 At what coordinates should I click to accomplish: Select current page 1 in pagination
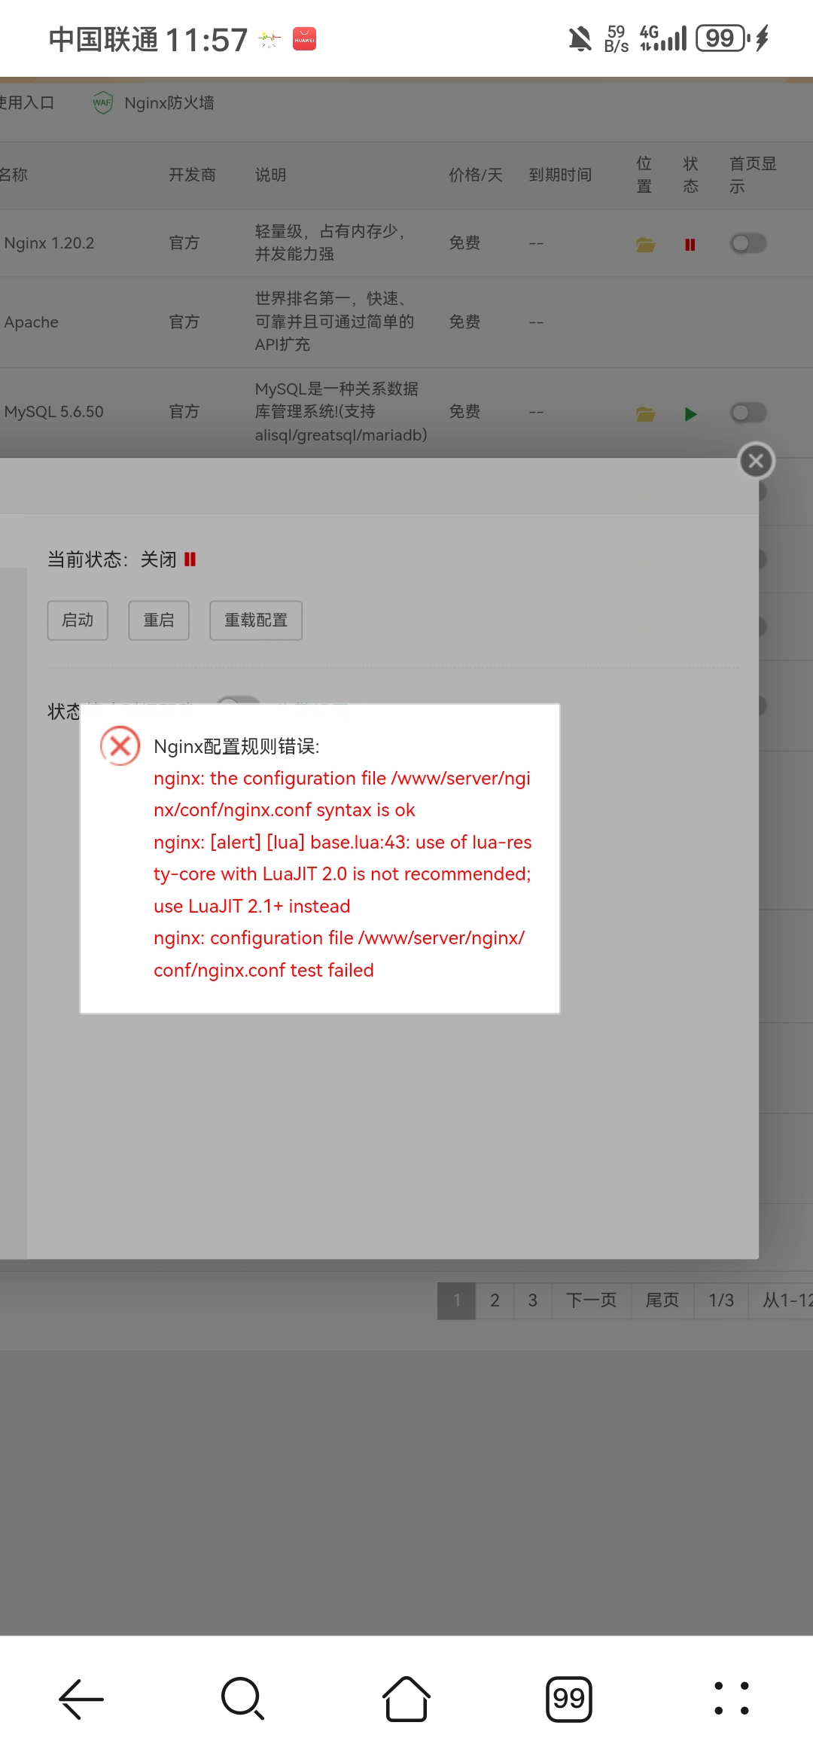(x=456, y=1300)
